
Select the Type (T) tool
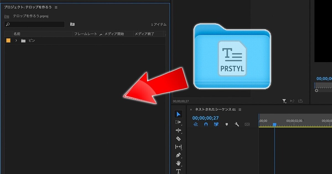coord(178,171)
